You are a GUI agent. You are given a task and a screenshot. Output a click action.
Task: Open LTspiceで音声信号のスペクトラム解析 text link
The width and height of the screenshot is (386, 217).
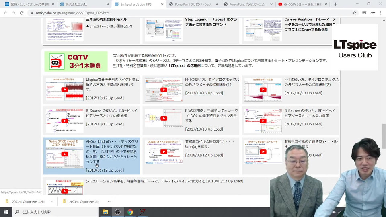[112, 84]
